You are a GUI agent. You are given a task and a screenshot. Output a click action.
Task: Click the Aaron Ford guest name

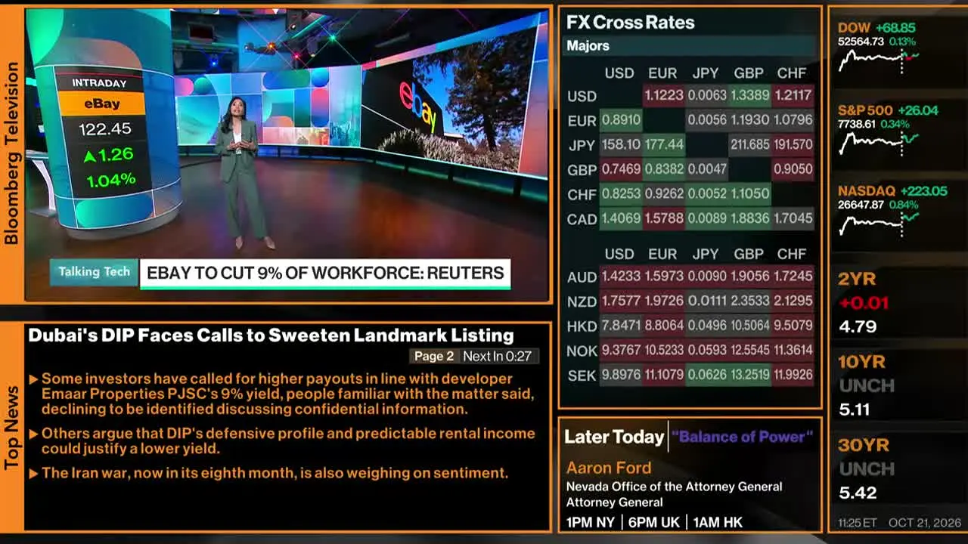pos(608,468)
